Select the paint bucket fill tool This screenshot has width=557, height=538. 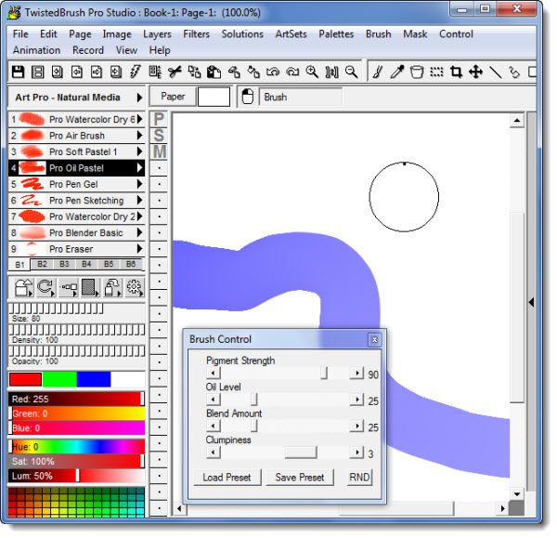point(417,72)
